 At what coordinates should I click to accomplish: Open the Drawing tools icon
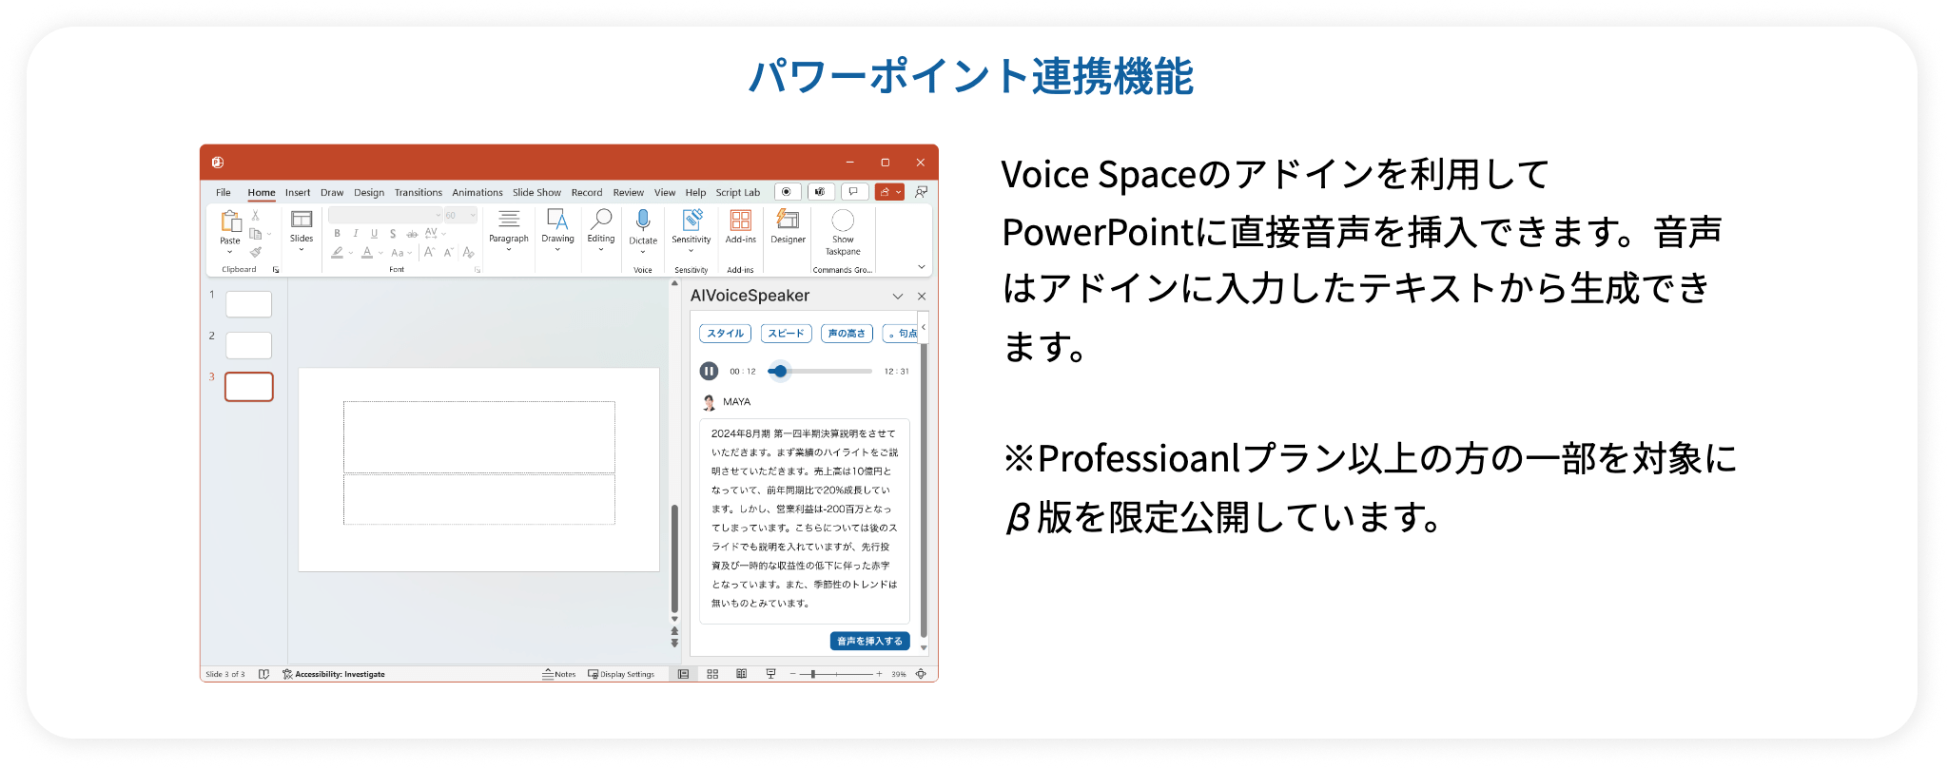pyautogui.click(x=557, y=220)
